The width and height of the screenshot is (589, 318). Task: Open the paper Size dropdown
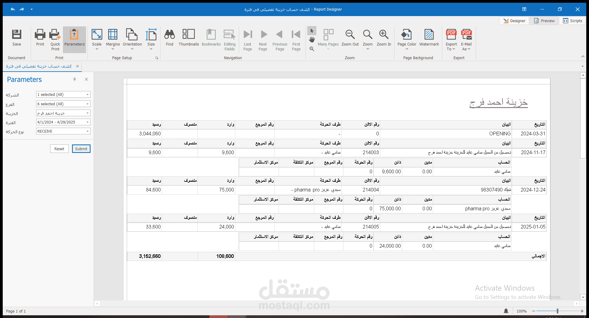(x=151, y=39)
